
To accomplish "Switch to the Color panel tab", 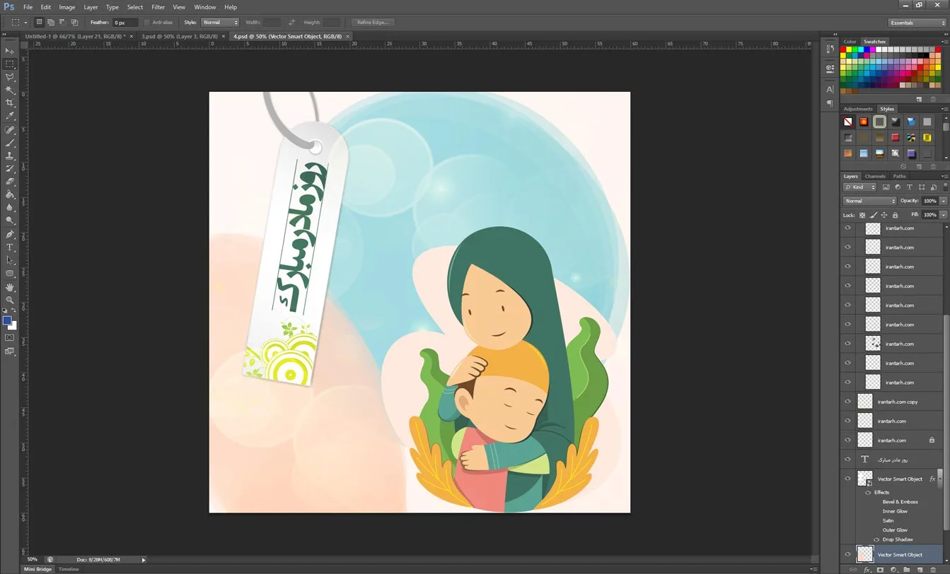I will click(850, 42).
